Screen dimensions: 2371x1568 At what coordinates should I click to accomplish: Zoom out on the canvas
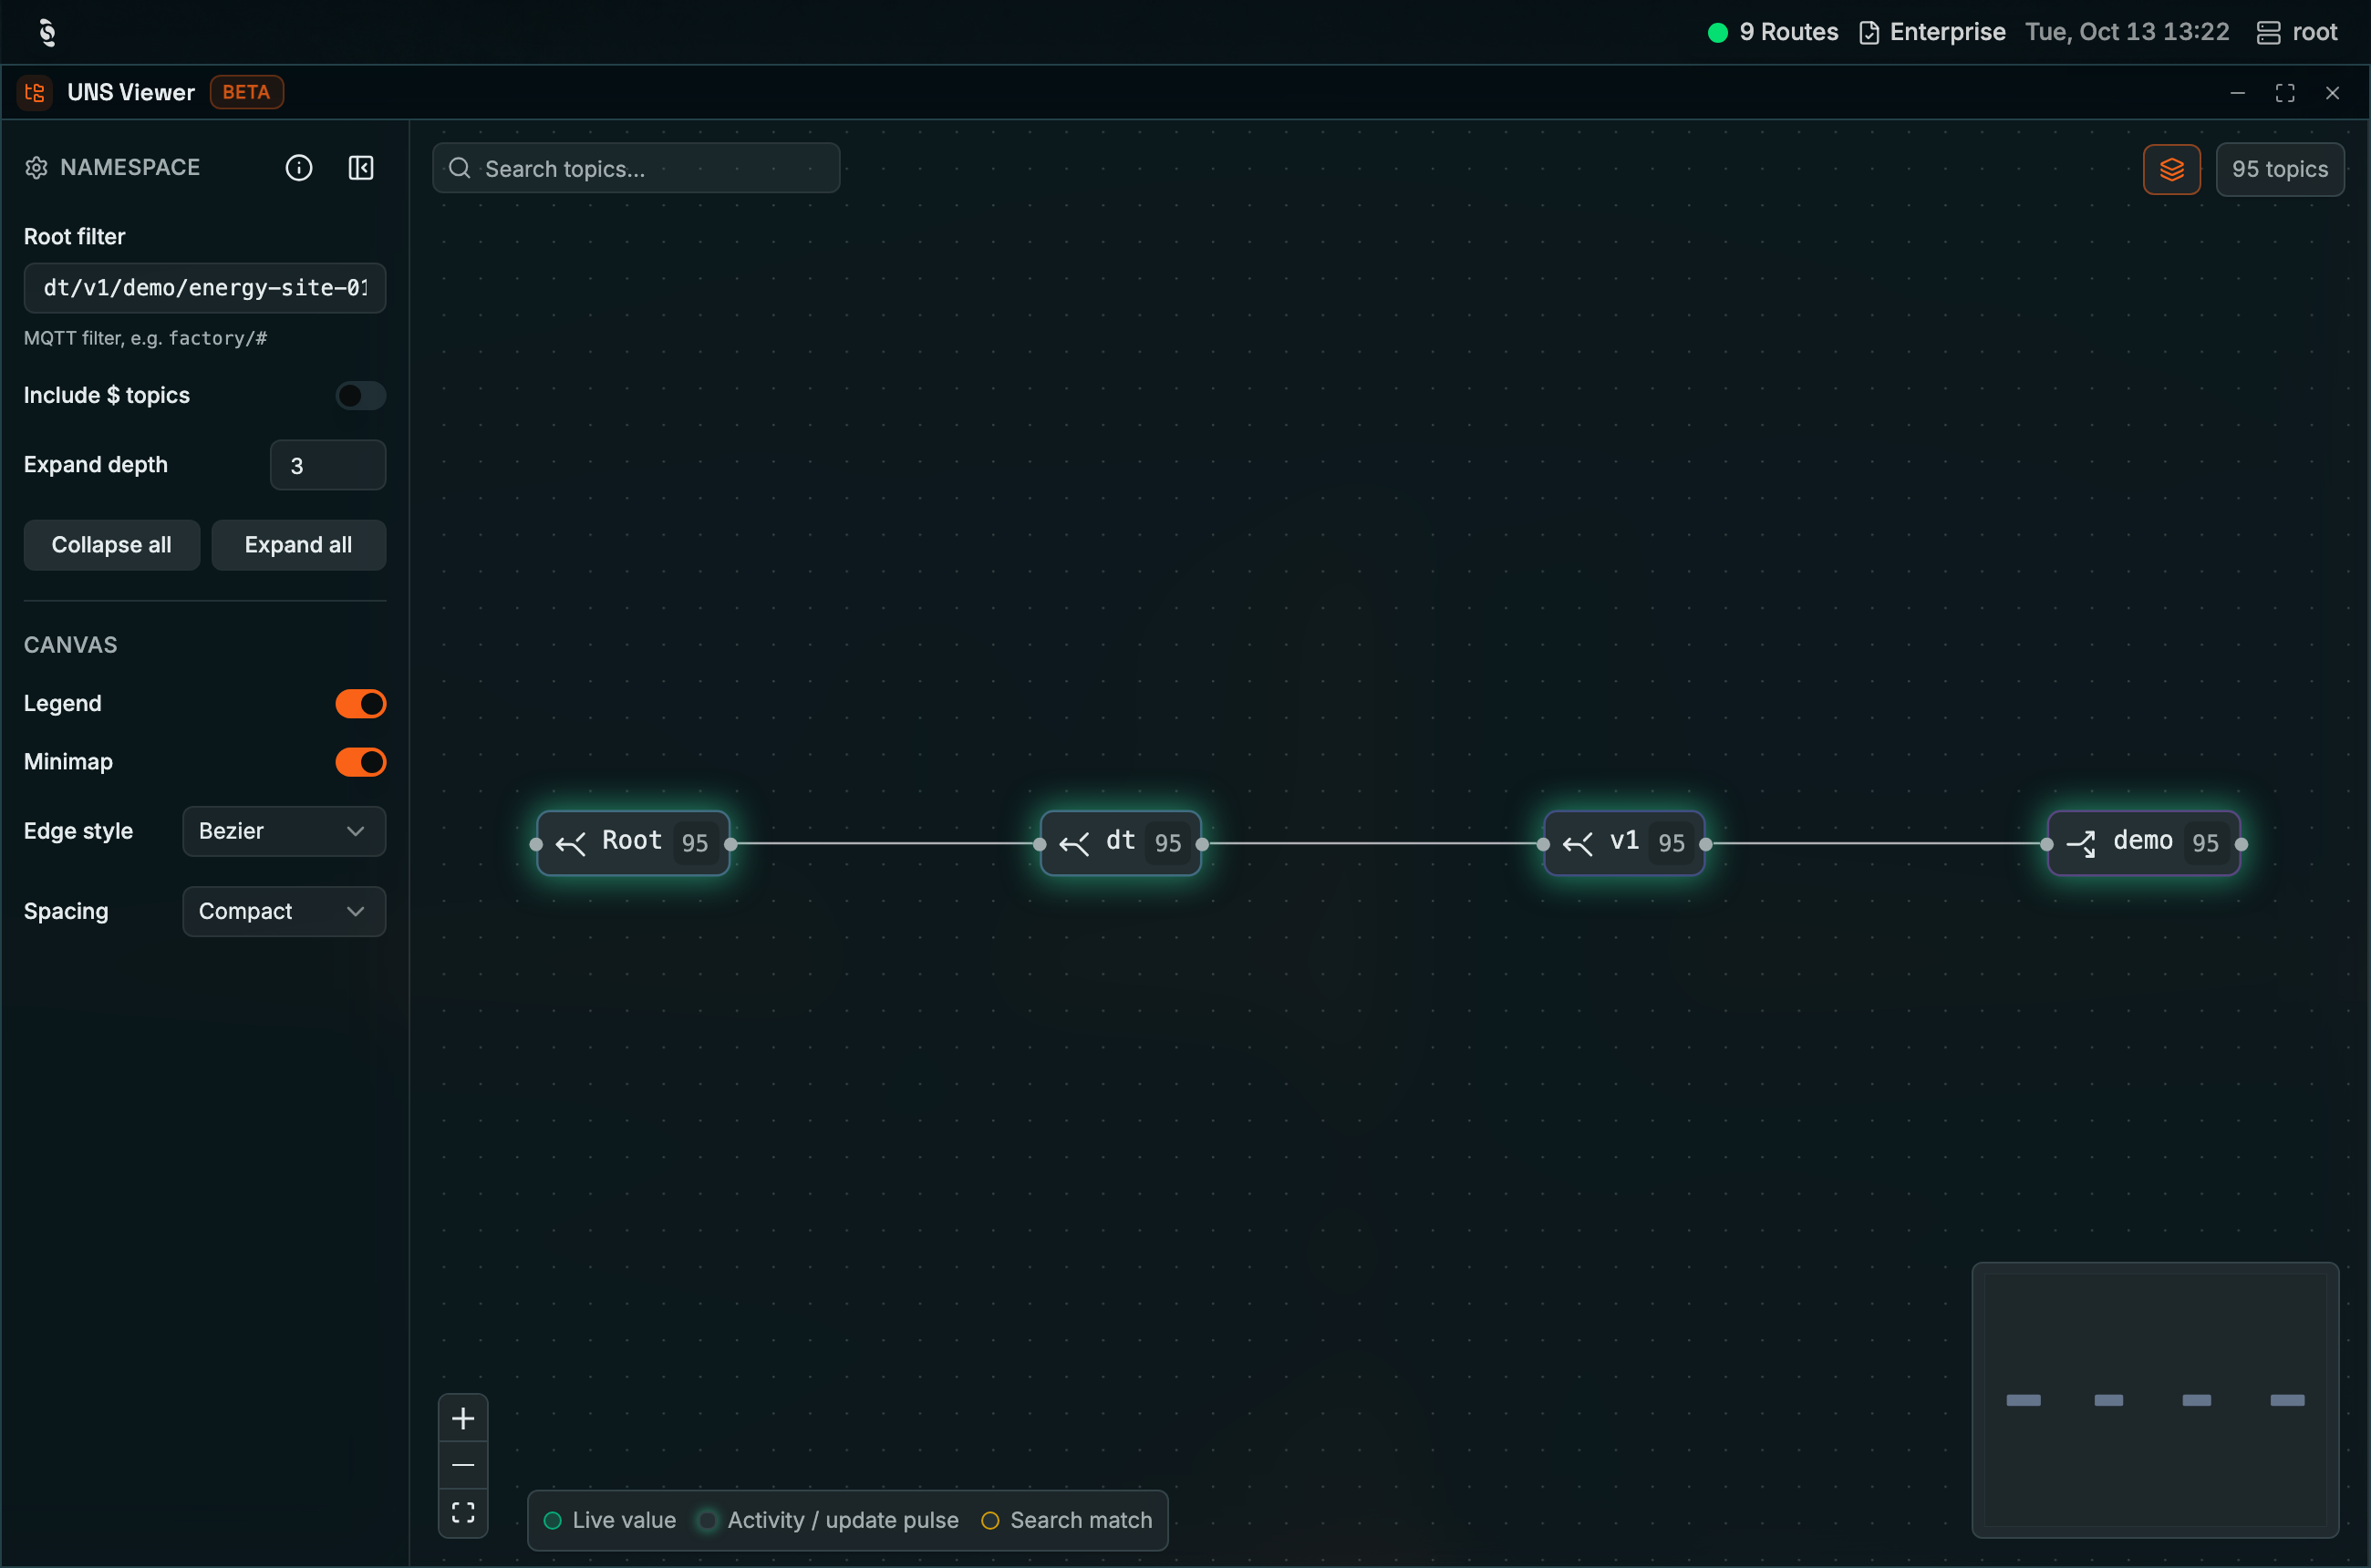pos(463,1466)
